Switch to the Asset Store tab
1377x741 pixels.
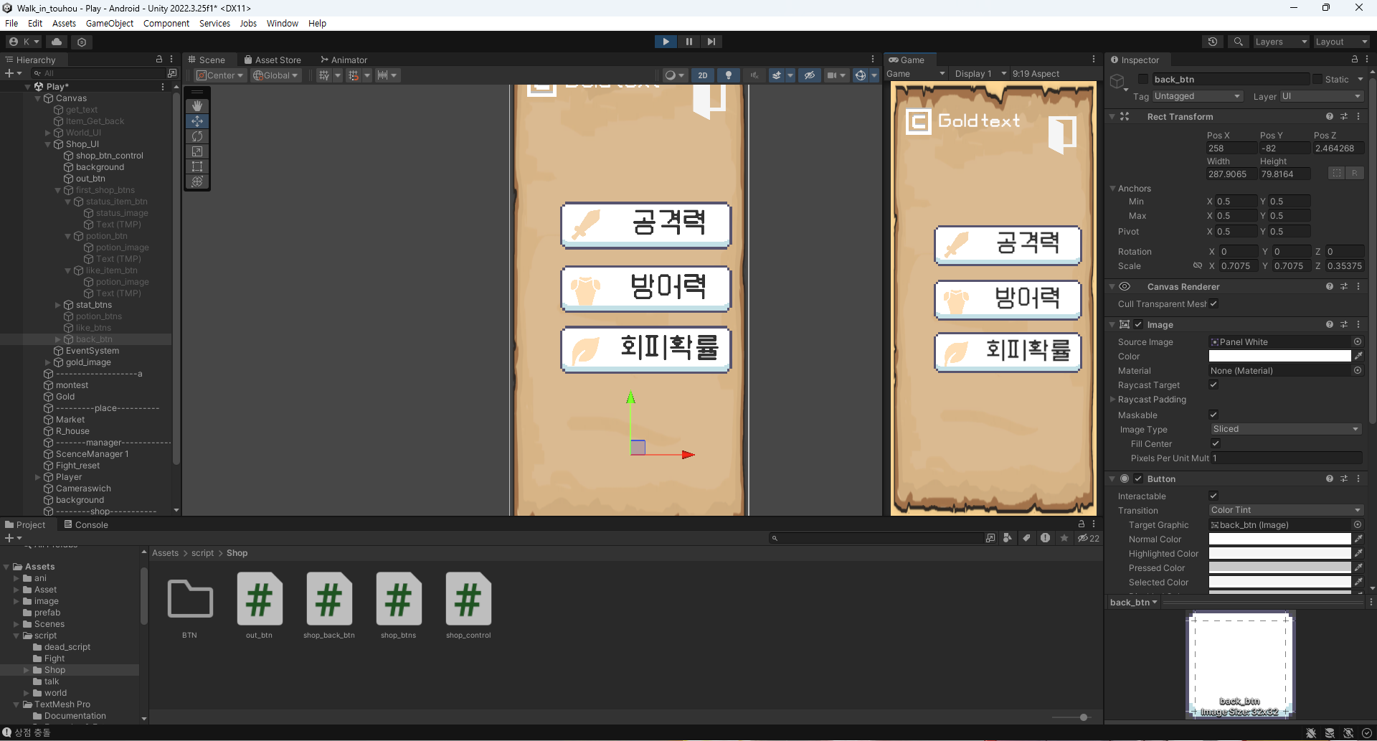(273, 60)
